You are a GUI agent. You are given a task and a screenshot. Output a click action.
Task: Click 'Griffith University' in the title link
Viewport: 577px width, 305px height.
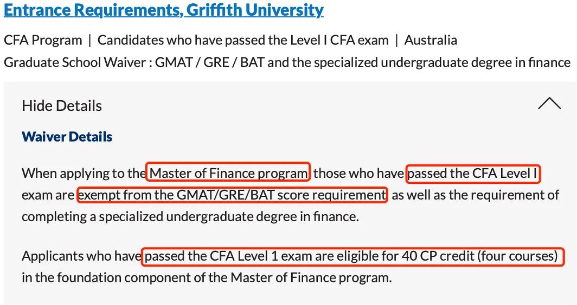click(x=255, y=10)
